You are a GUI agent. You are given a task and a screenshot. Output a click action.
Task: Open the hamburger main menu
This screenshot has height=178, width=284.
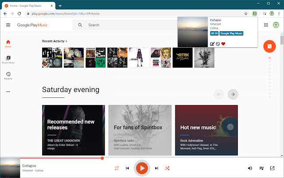click(8, 25)
